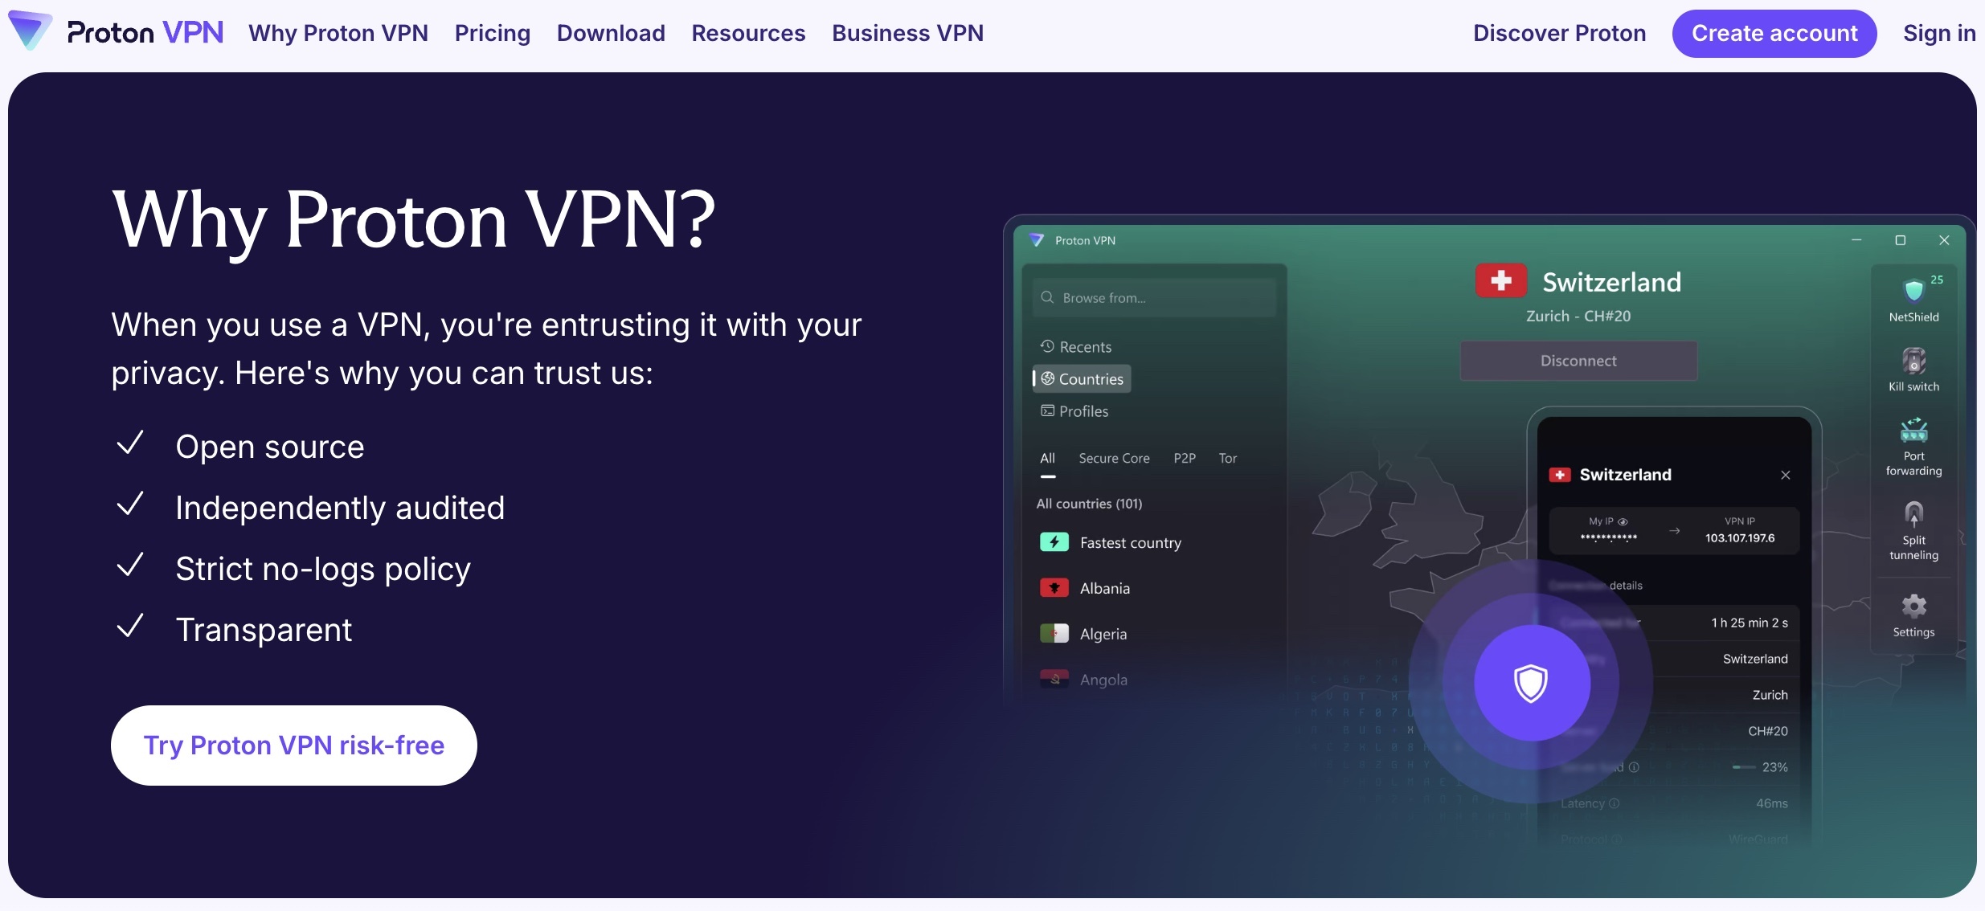Switch to the Tor tab
This screenshot has width=1985, height=911.
tap(1227, 458)
